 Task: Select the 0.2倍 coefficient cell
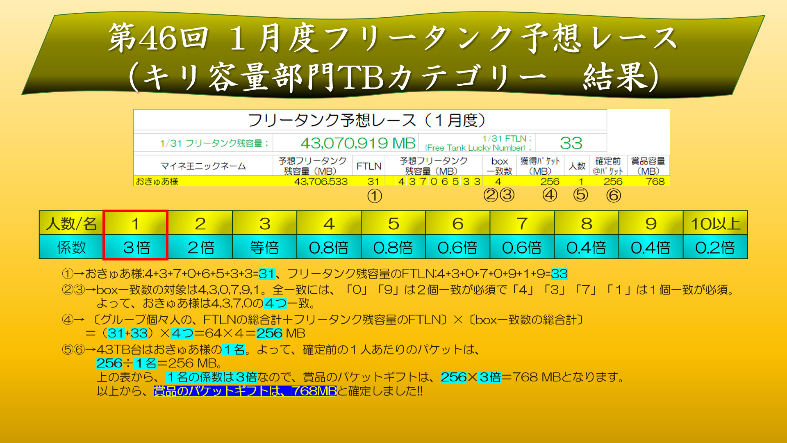pos(715,247)
